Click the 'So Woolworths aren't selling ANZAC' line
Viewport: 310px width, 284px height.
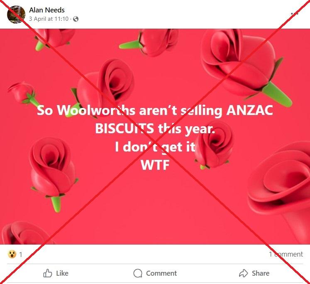point(155,110)
